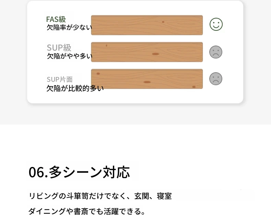Click the knot on the FAS級 plank
This screenshot has height=221, width=271.
(163, 22)
